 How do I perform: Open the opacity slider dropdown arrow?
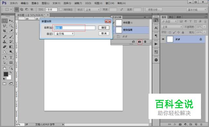click(204, 27)
